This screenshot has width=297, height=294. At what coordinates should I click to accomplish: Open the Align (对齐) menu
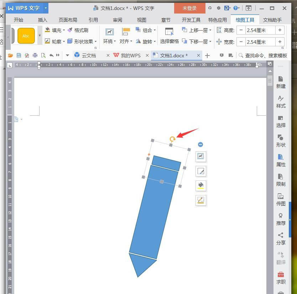point(126,36)
